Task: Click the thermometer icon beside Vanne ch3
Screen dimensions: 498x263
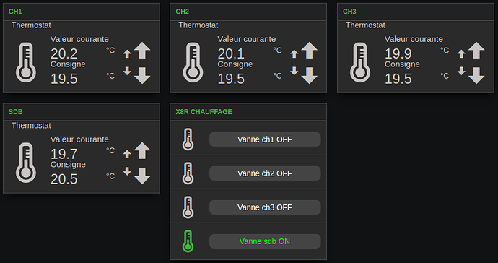Action: (x=188, y=207)
